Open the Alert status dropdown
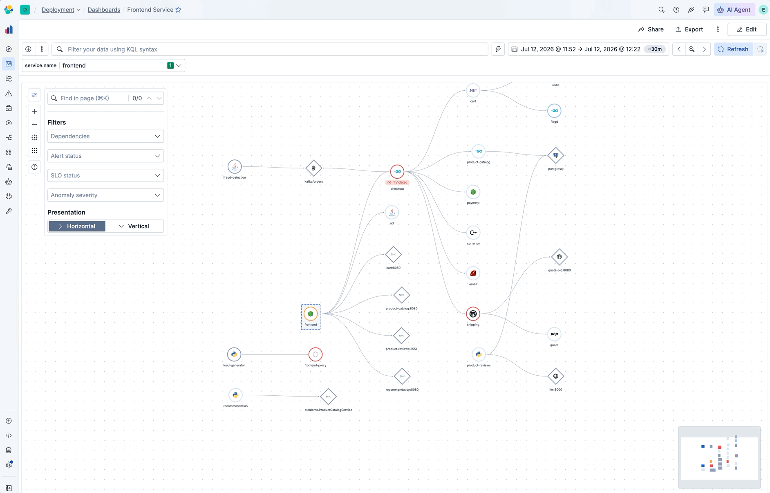 105,156
